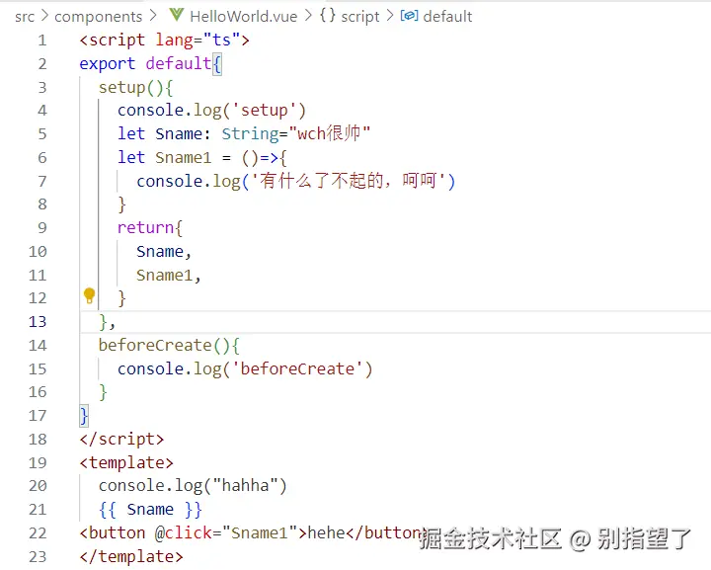Click the curly braces script icon in the breadcrumb

tap(328, 15)
